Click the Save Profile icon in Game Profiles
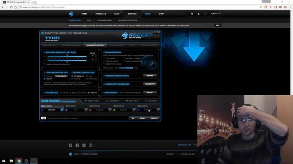This screenshot has height=164, width=293. (126, 101)
